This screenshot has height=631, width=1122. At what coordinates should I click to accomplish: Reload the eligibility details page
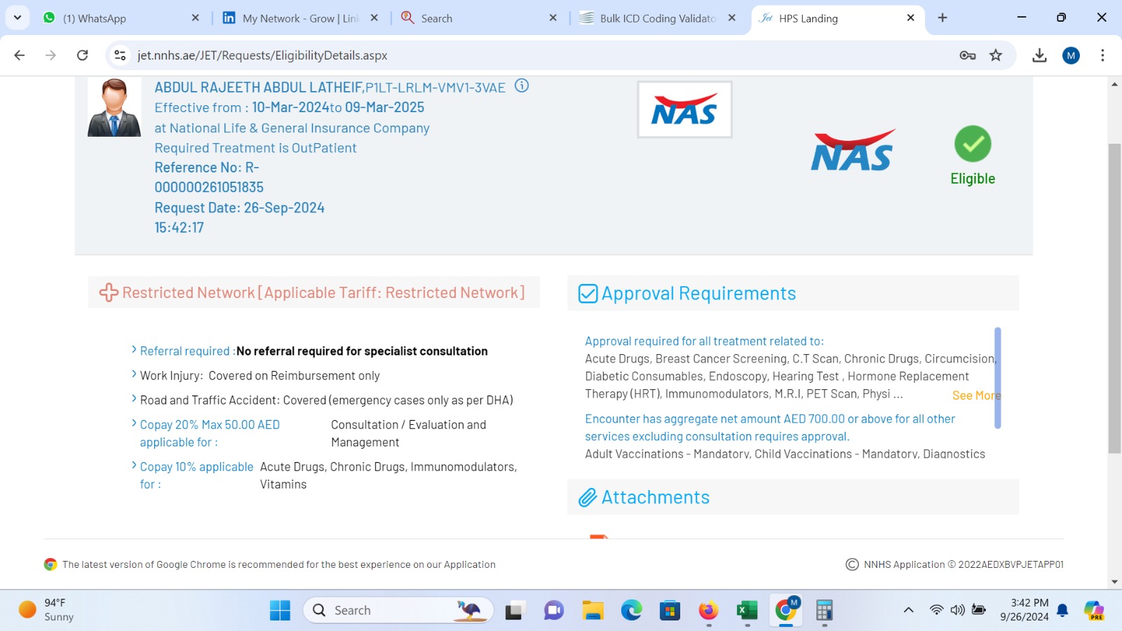pos(82,55)
